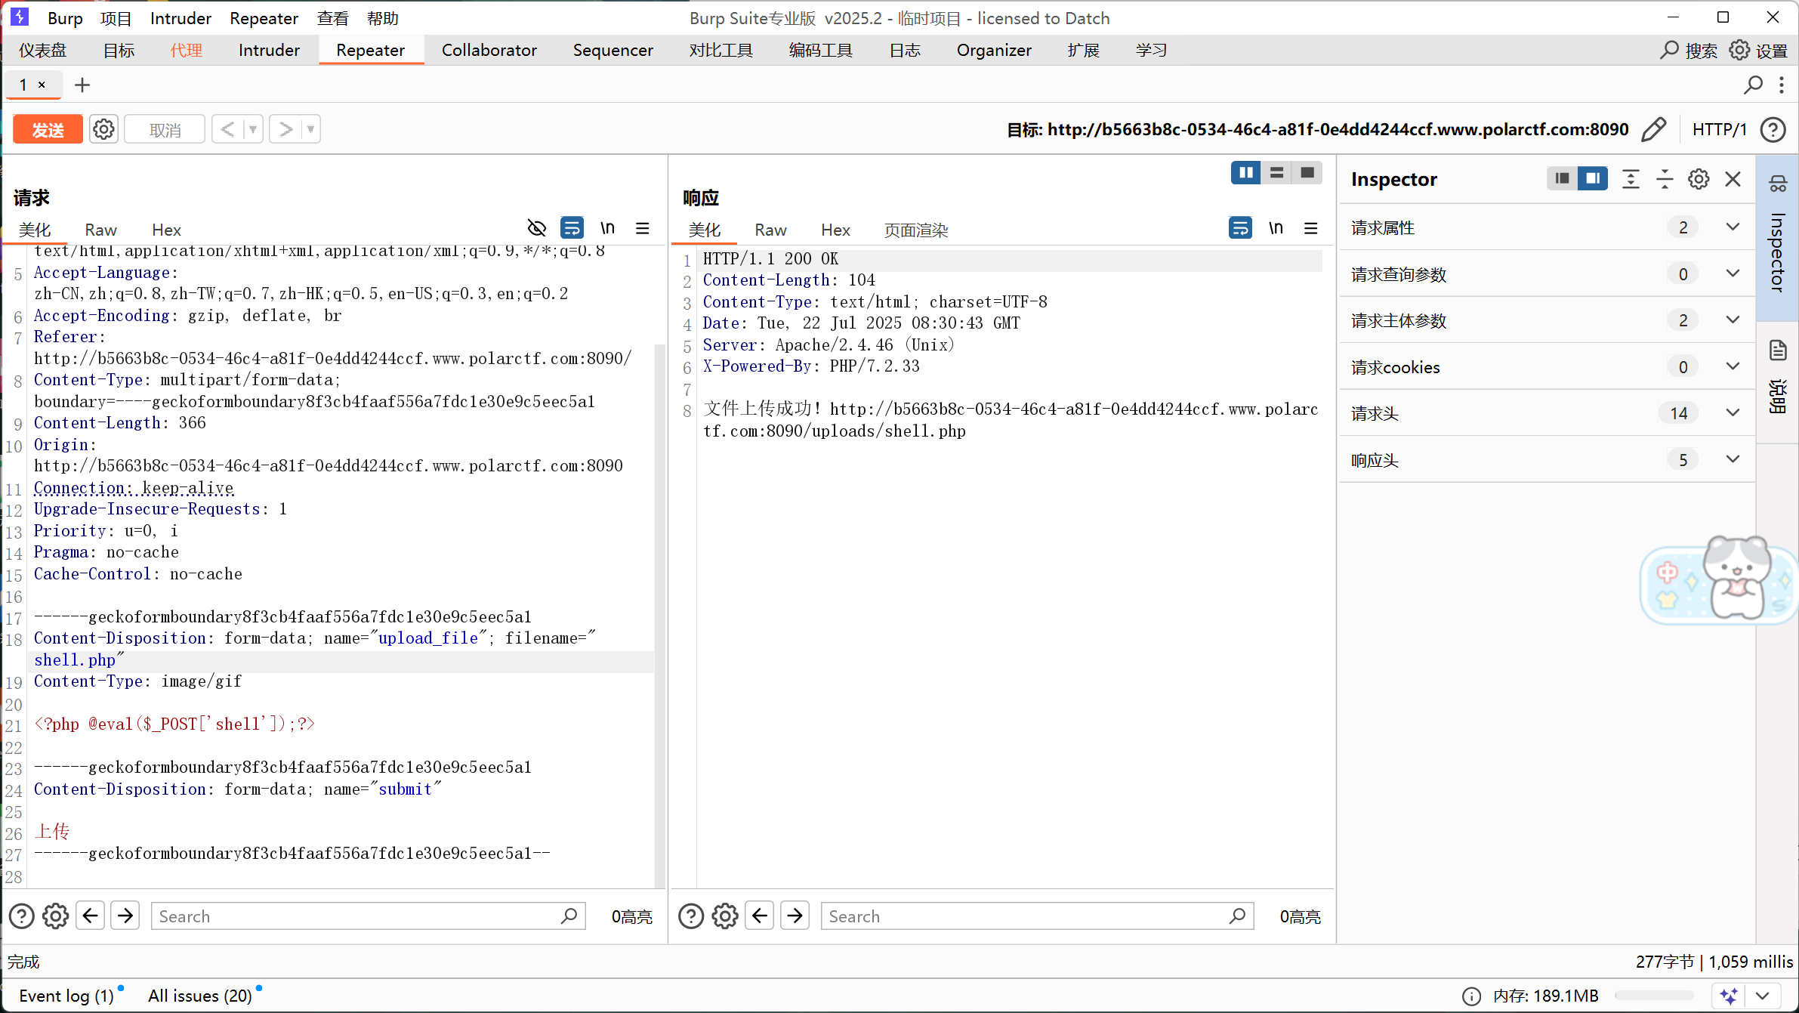
Task: Click the Burp AI sparkle icon in status bar
Action: (x=1729, y=996)
